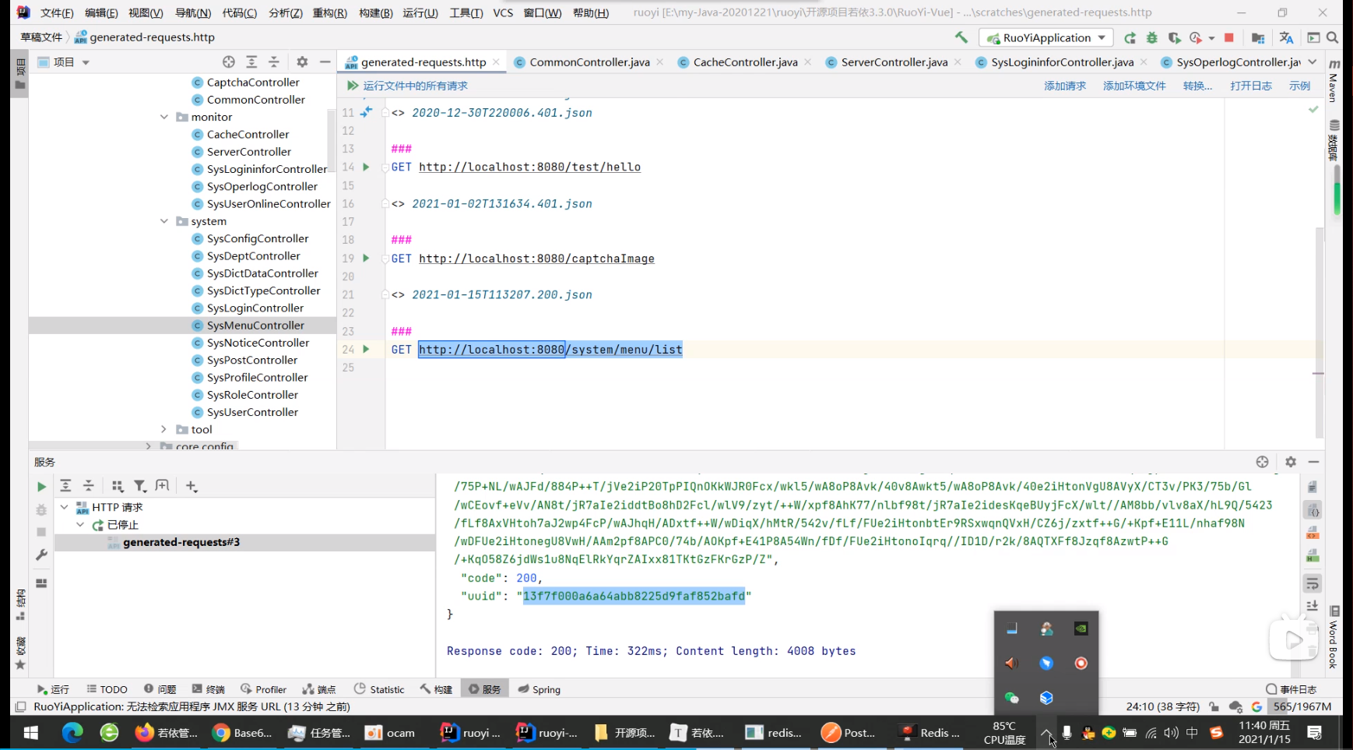Run the system/menu/list request on line 24
Viewport: 1353px width, 750px height.
tap(366, 349)
